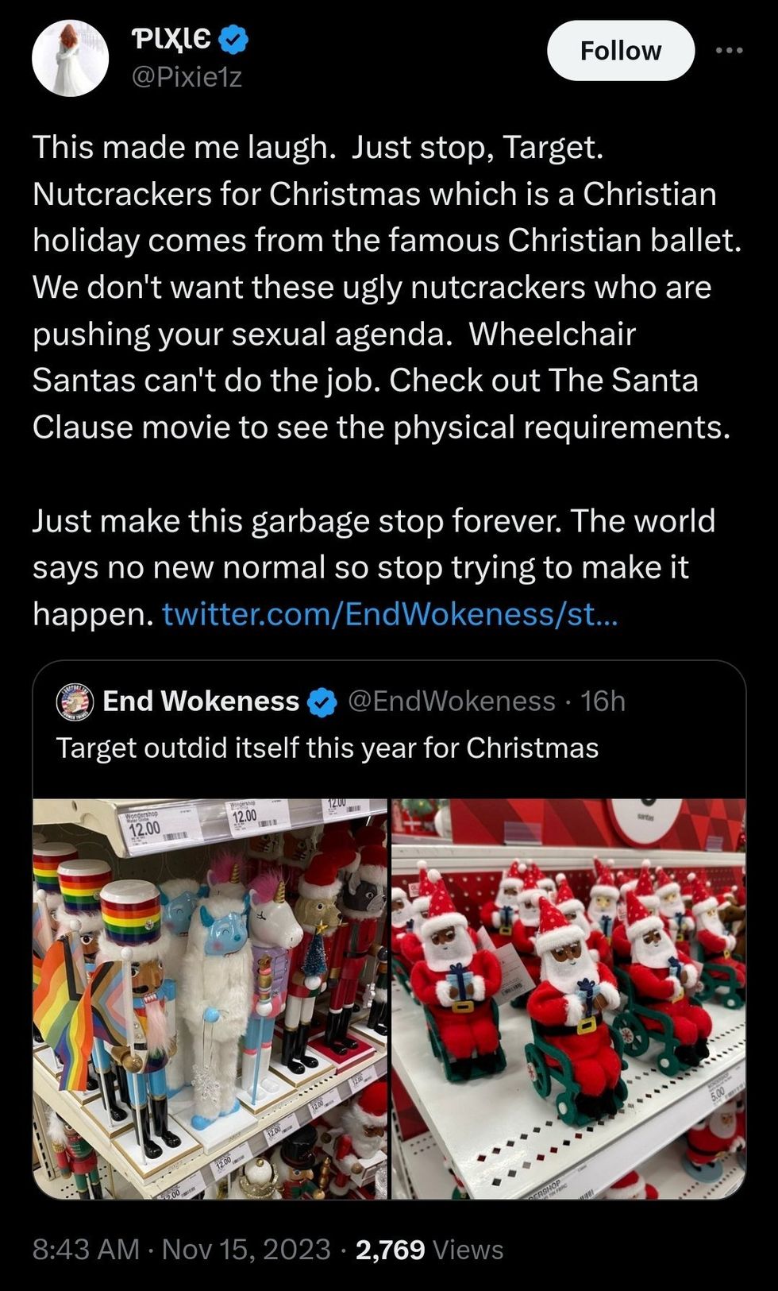Image resolution: width=778 pixels, height=1291 pixels.
Task: Follow the @Pixie1z account
Action: (x=621, y=50)
